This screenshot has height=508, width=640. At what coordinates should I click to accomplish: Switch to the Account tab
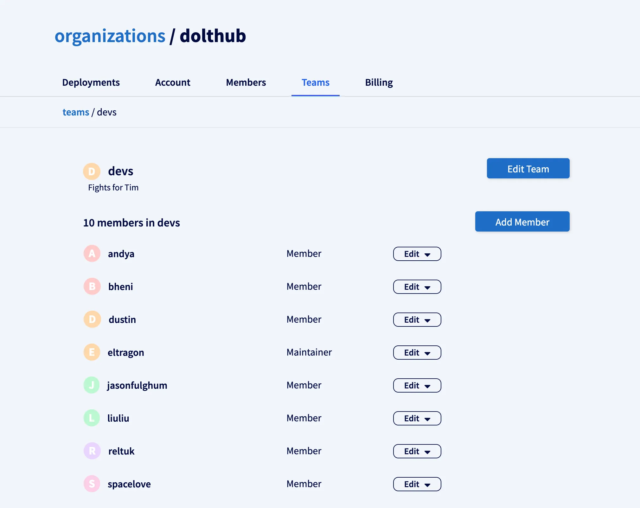click(173, 82)
